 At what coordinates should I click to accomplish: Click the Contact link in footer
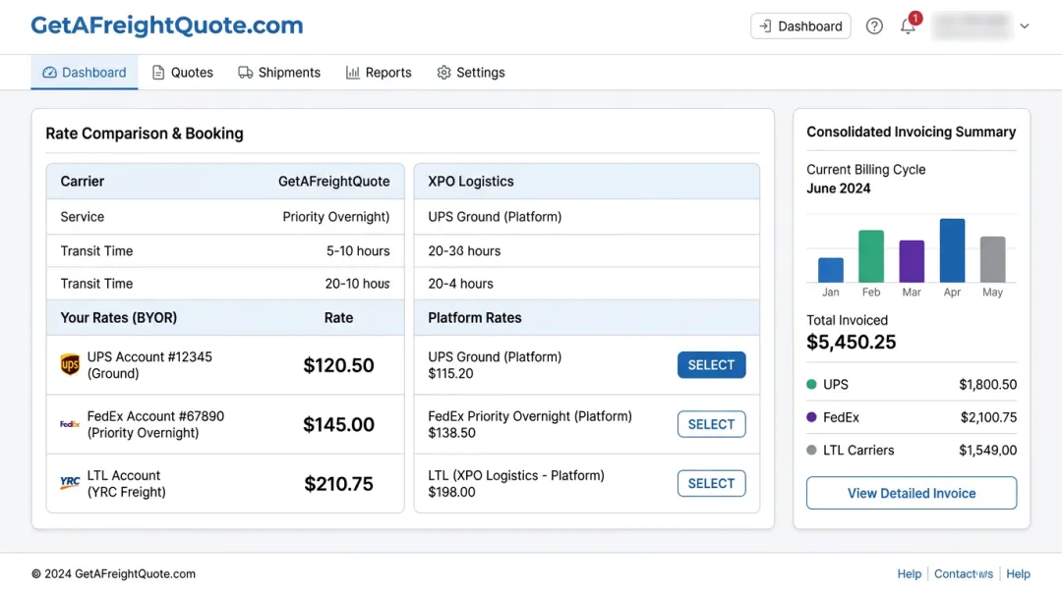(963, 573)
